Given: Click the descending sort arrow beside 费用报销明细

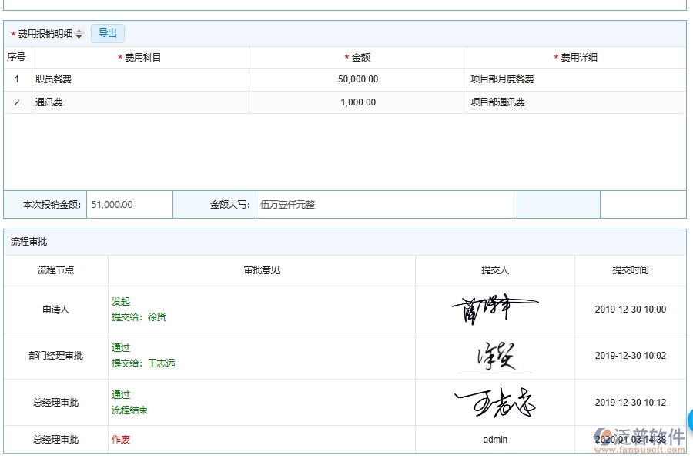Looking at the screenshot, I should coord(79,36).
